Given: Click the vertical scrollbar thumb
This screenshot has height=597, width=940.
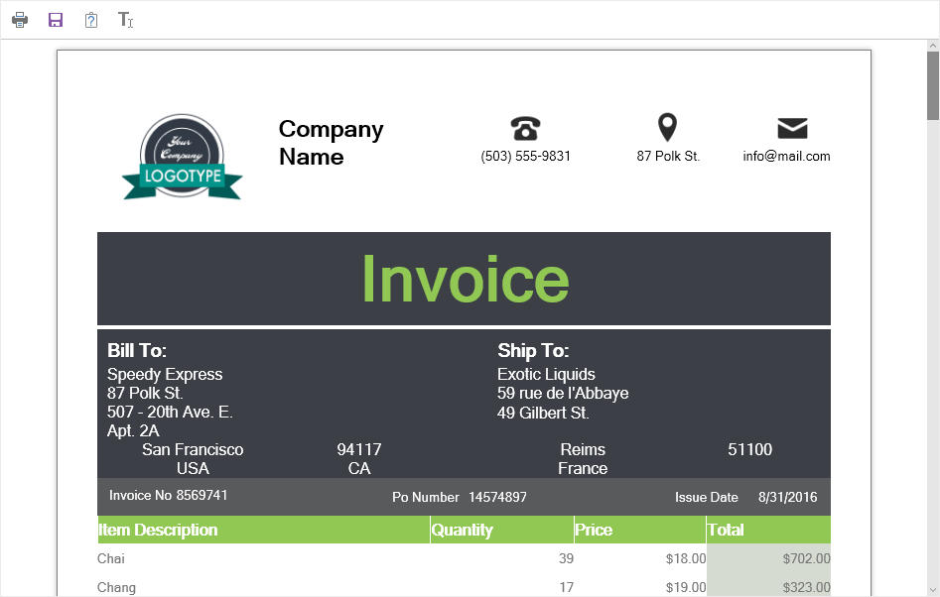Looking at the screenshot, I should (933, 85).
